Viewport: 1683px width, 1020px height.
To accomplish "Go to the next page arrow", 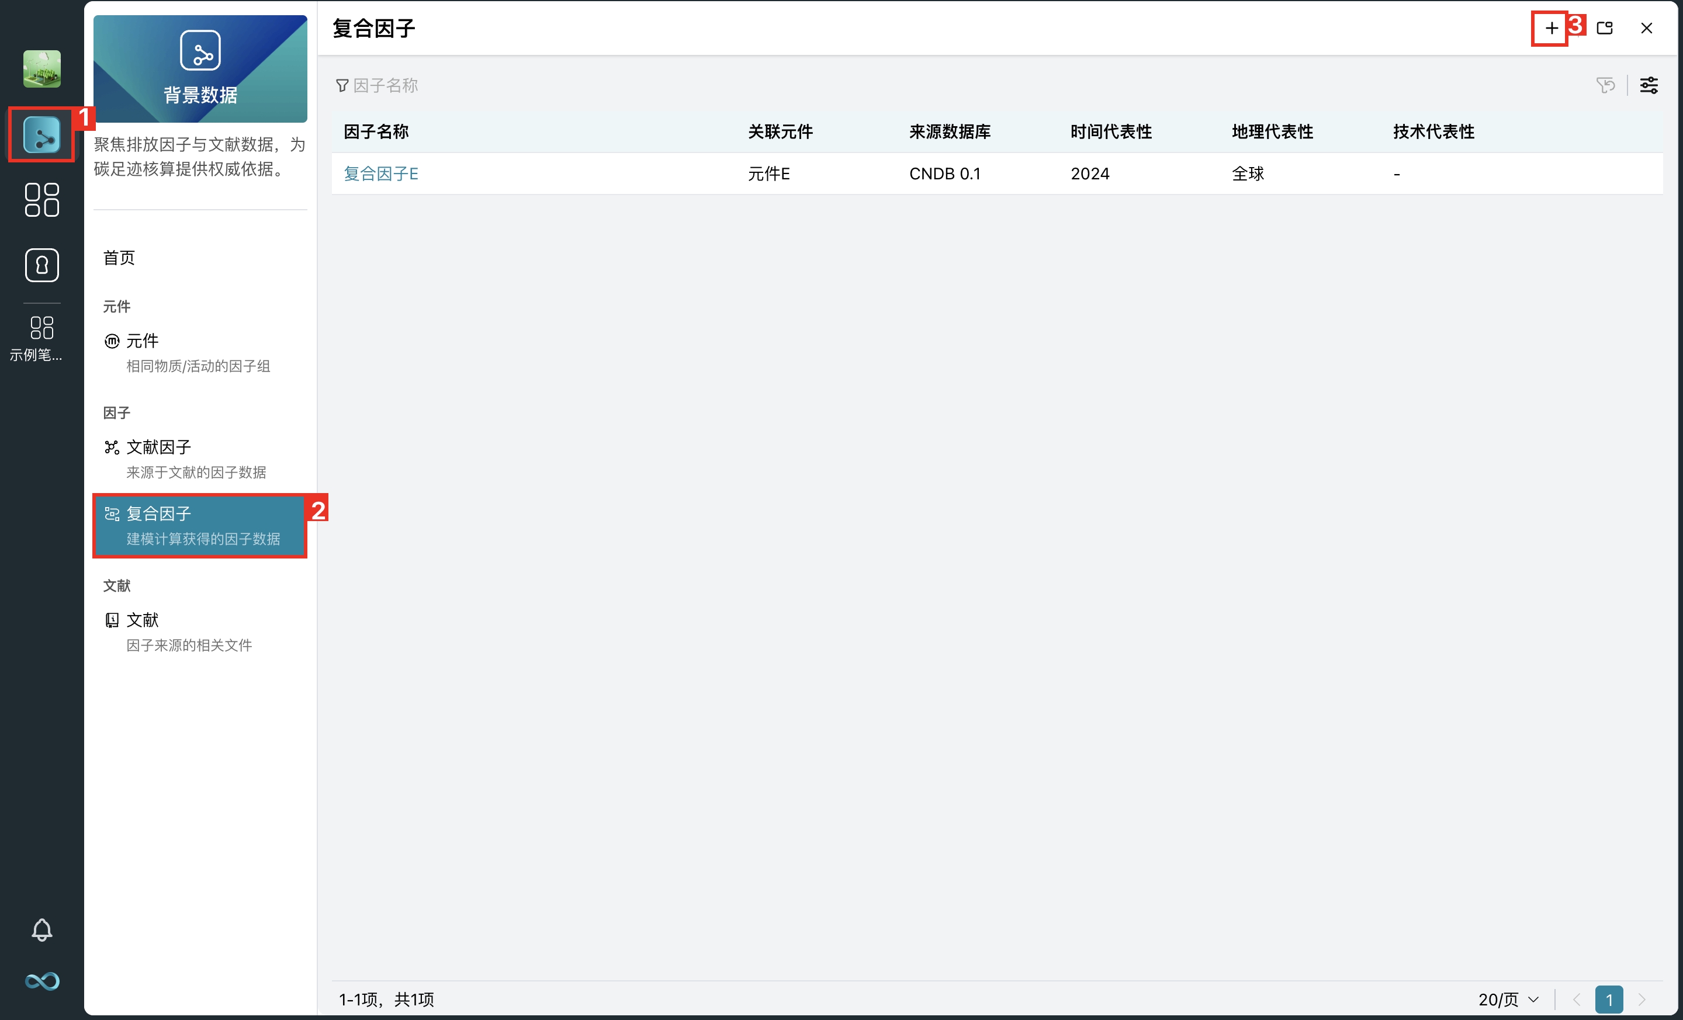I will coord(1642,1000).
